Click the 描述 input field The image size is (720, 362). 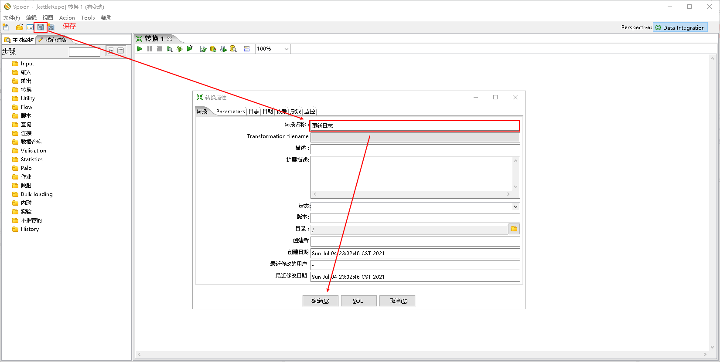coord(415,149)
